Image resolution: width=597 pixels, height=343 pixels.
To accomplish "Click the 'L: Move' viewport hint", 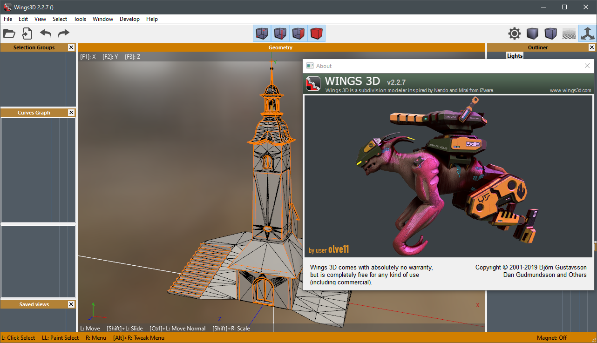I will point(90,329).
